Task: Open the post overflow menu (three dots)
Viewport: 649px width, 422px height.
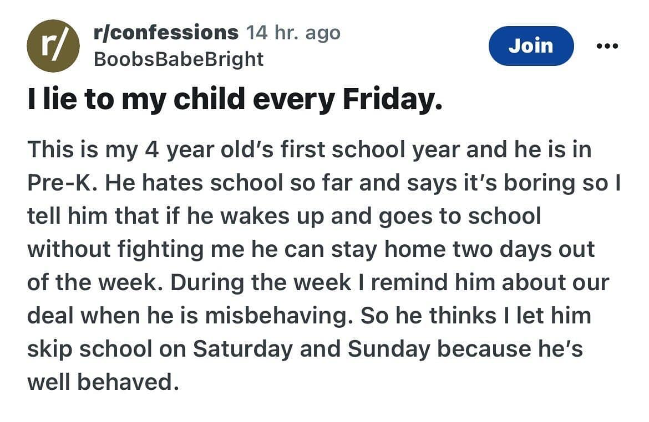Action: pos(606,47)
